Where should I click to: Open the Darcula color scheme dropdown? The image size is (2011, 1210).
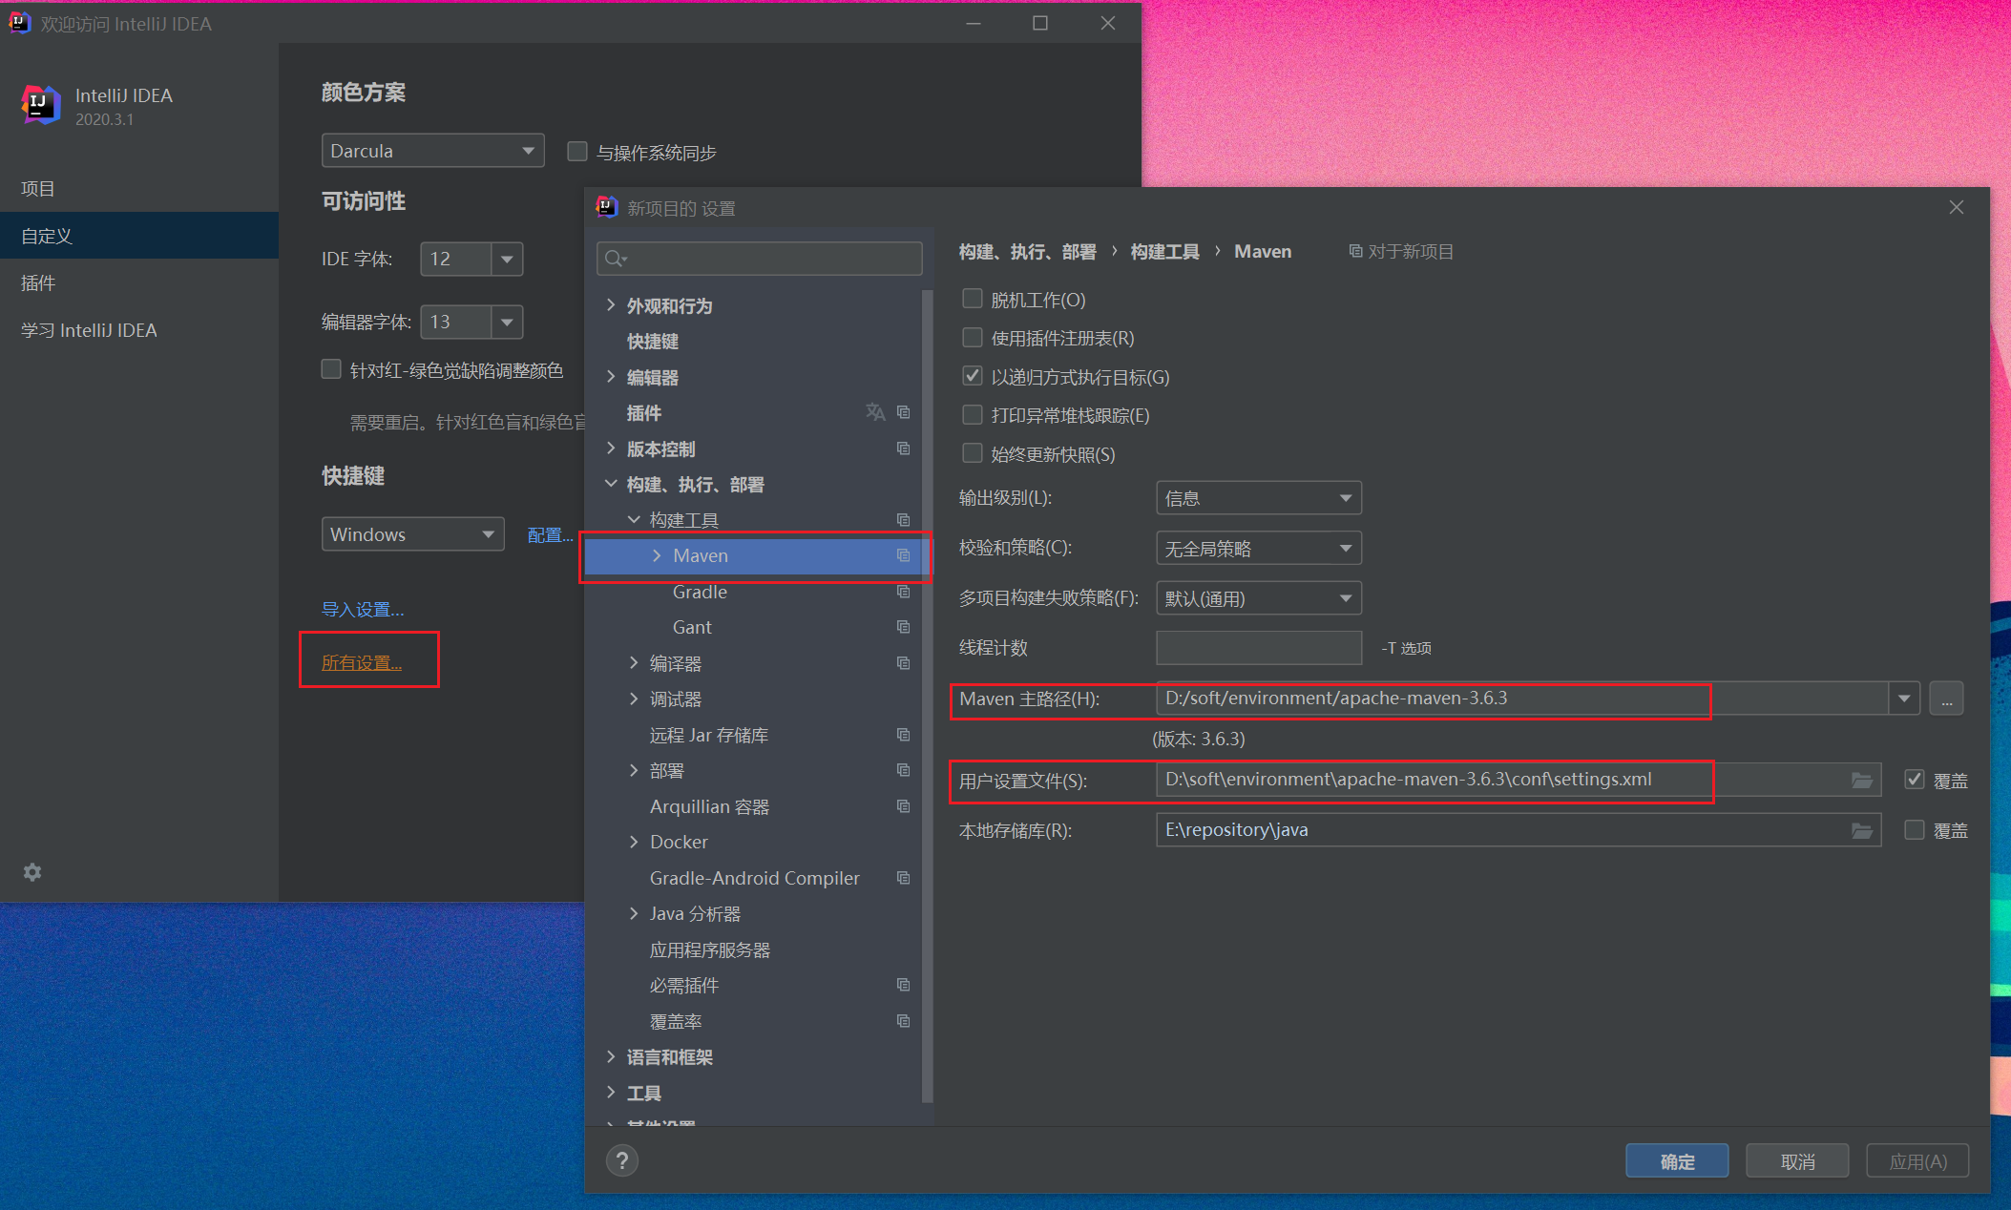coord(432,151)
